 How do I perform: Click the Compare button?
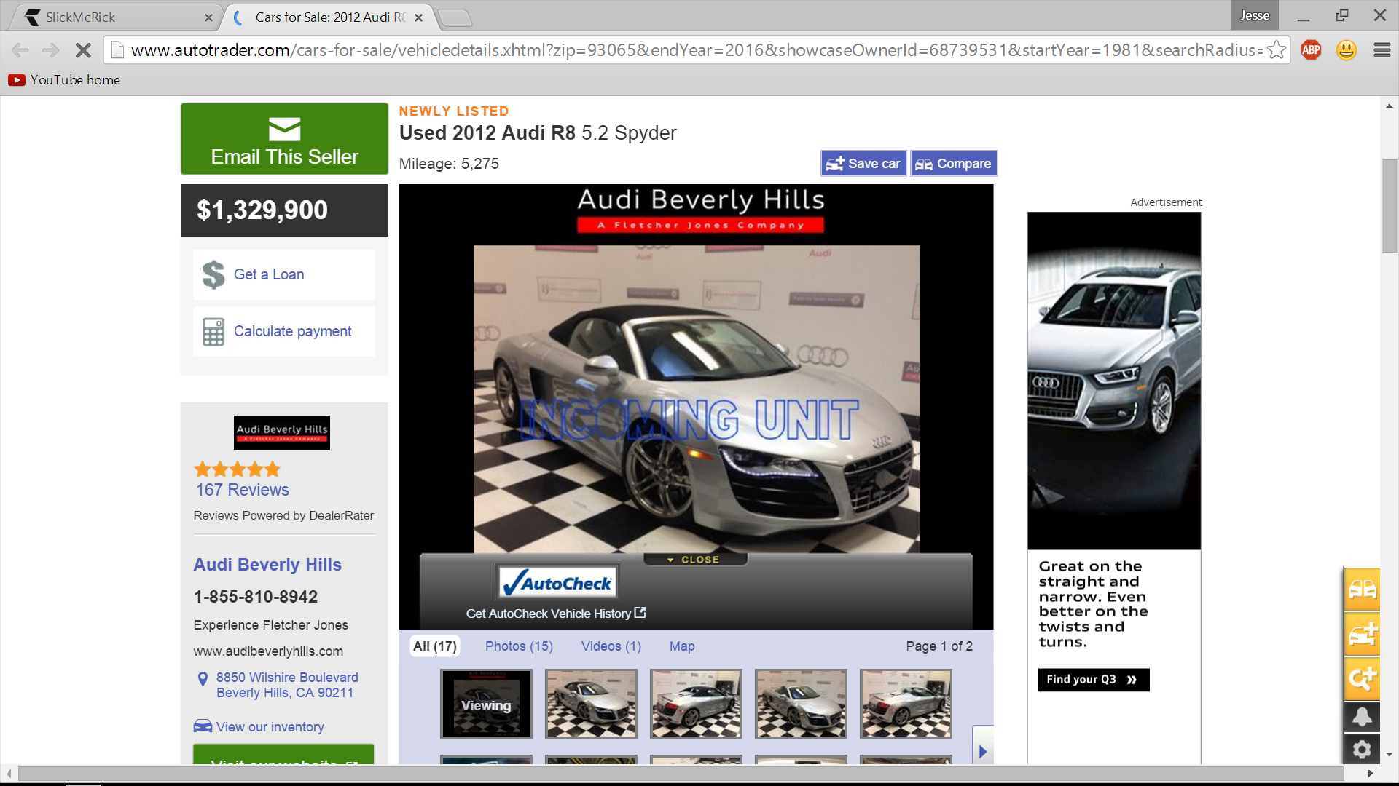point(953,164)
